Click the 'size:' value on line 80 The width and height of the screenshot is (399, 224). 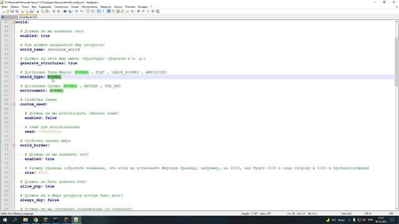pos(43,173)
